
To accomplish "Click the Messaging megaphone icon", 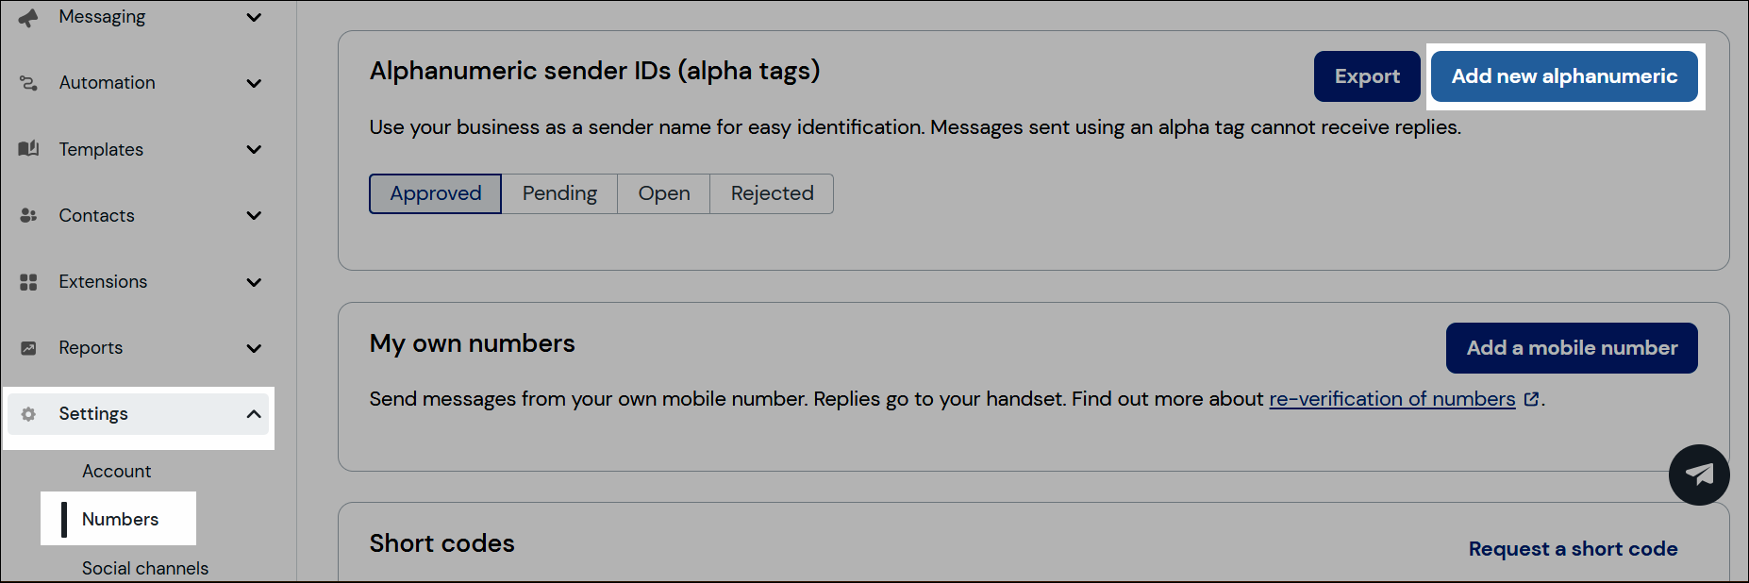I will coord(27,16).
